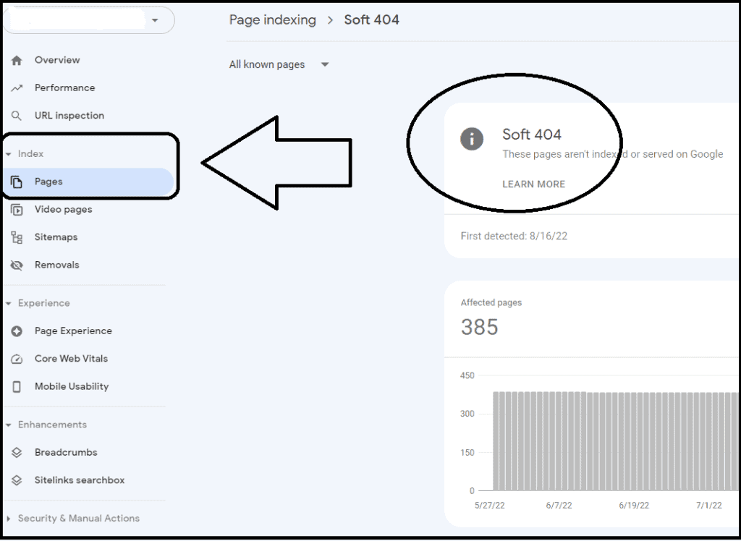Open the property selector dropdown
741x541 pixels.
coord(155,20)
